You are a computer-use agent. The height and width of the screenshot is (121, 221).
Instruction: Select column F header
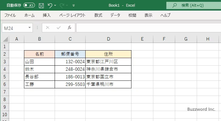click(x=164, y=39)
